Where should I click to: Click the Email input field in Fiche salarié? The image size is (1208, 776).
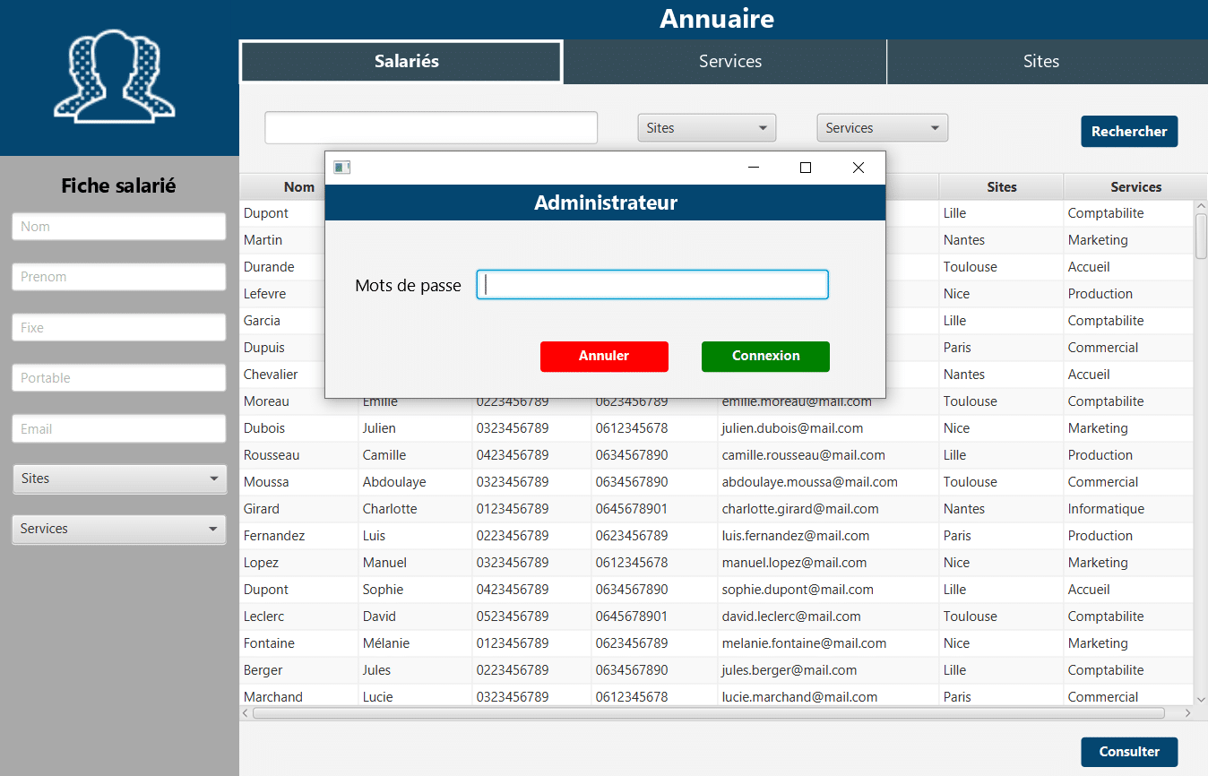pyautogui.click(x=118, y=428)
